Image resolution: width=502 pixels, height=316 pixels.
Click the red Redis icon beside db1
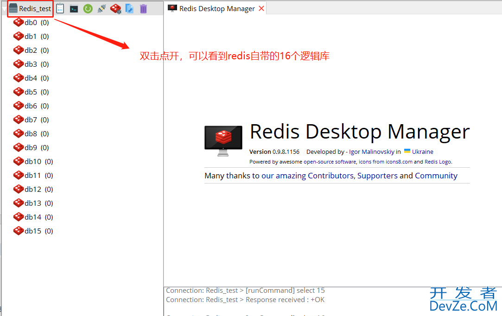click(x=19, y=36)
